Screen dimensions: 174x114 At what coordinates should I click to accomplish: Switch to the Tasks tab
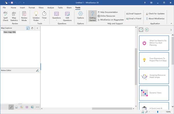pos(60,8)
